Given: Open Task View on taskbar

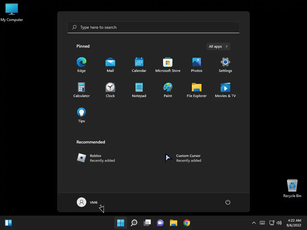Looking at the screenshot, I should click(147, 223).
